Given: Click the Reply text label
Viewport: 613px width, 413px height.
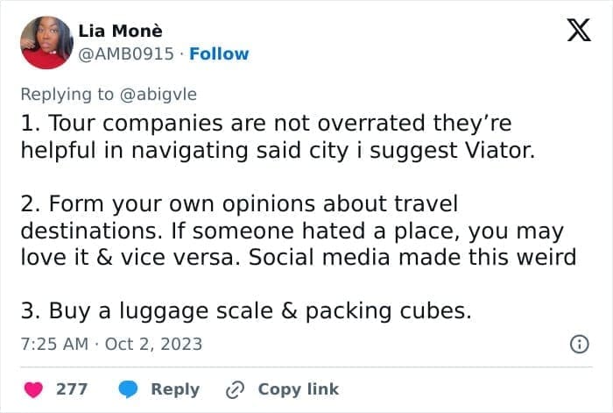Looking at the screenshot, I should (175, 389).
